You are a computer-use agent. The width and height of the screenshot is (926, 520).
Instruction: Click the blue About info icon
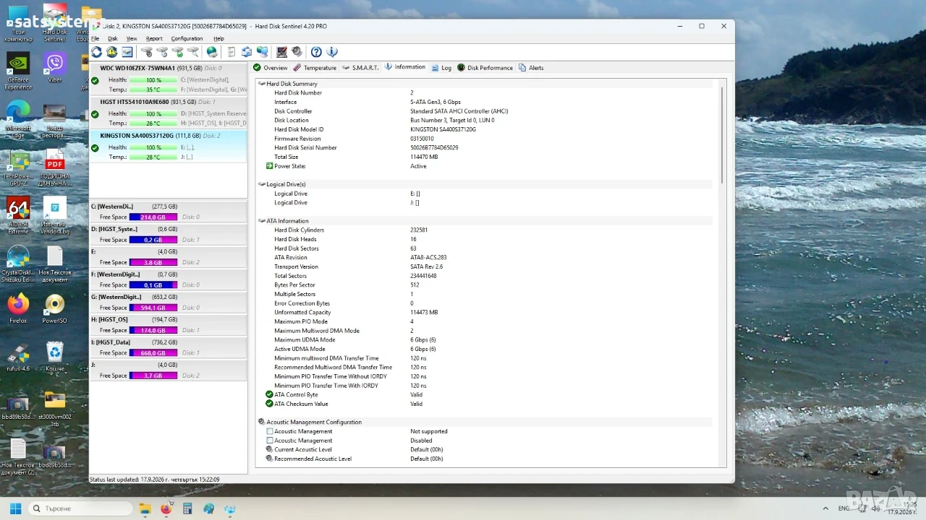332,52
